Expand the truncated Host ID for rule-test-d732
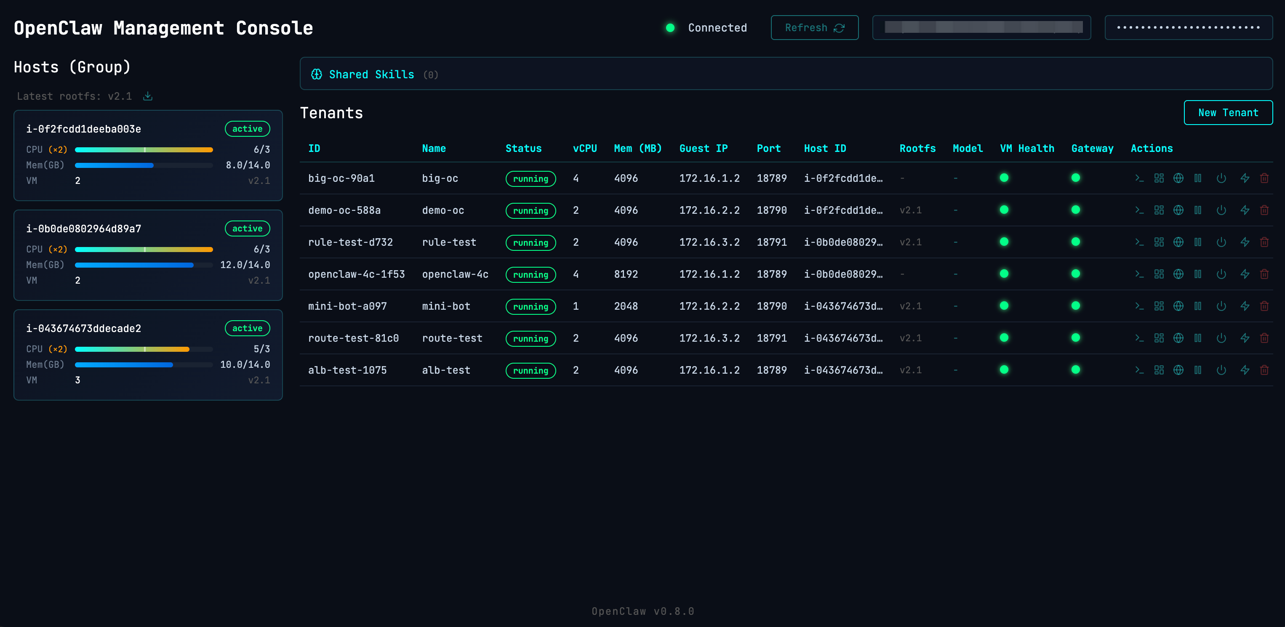The width and height of the screenshot is (1285, 627). [x=843, y=242]
